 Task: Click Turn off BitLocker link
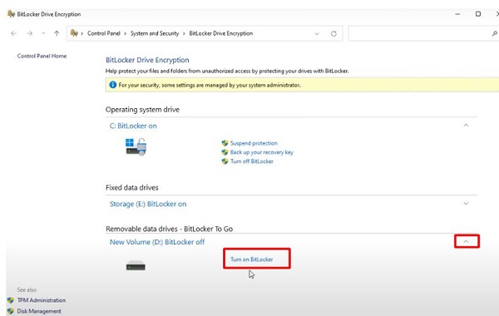coord(252,161)
